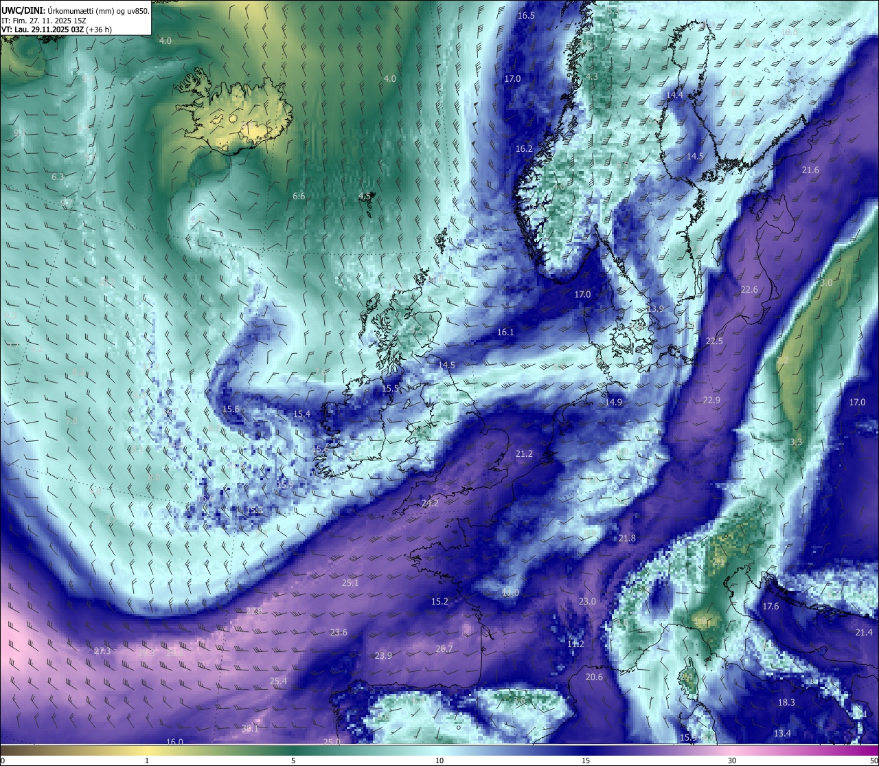879x766 pixels.
Task: Click the 22.5 value label
Action: 714,341
